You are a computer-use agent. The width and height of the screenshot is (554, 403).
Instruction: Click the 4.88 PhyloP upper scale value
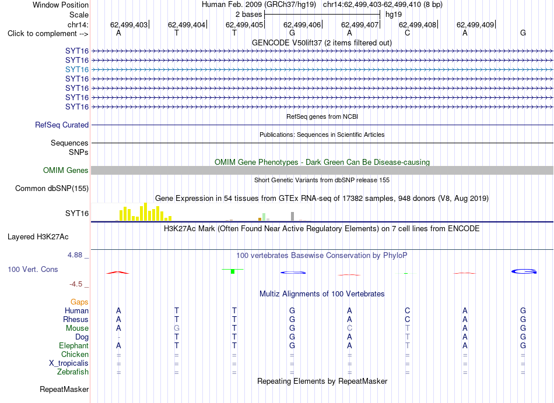pyautogui.click(x=75, y=254)
